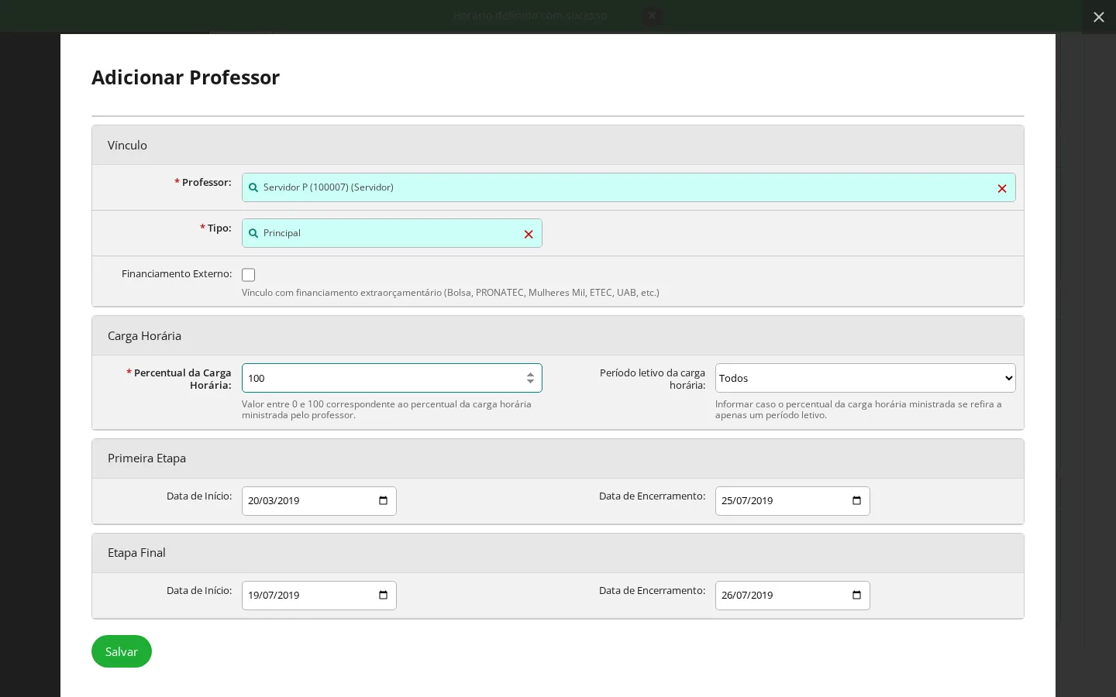Click the Professor field showing Servidor P
This screenshot has width=1116, height=697.
(x=629, y=187)
